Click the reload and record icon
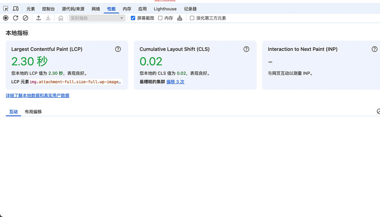380x217 pixels. point(15,18)
